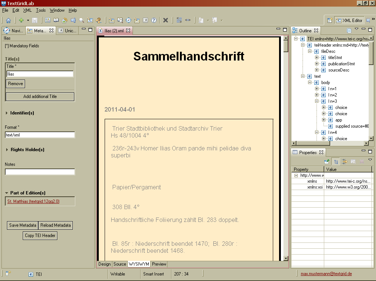
Task: Open the St. Matthias edition link
Action: pos(33,201)
